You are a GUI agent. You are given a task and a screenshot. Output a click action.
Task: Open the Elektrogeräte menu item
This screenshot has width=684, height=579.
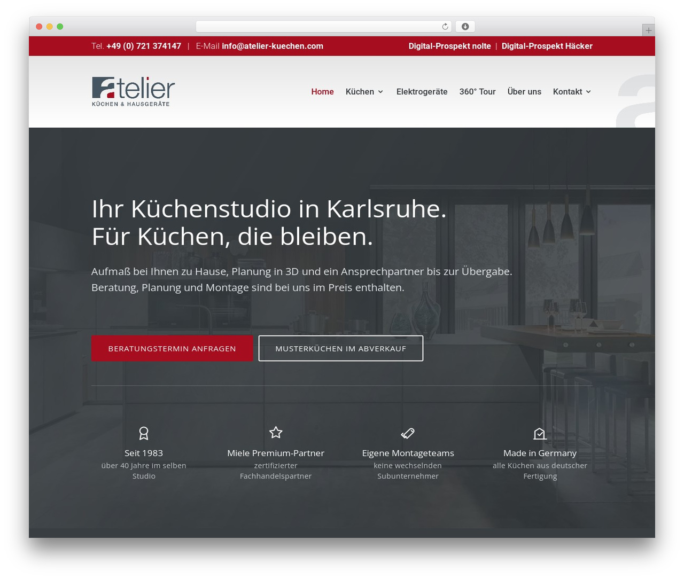[x=422, y=92]
